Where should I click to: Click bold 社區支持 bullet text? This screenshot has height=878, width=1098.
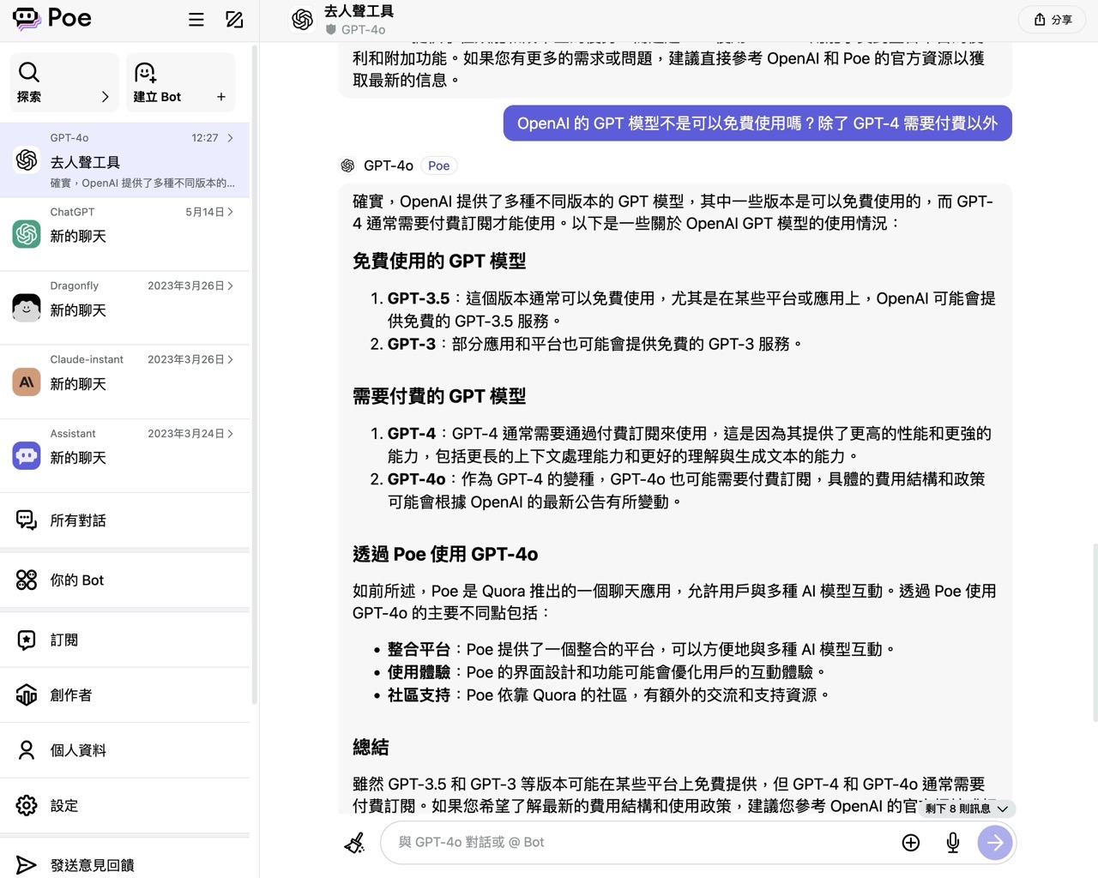(x=419, y=695)
